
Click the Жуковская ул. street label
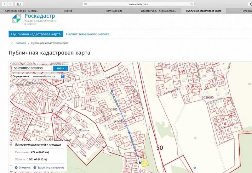click(x=171, y=91)
